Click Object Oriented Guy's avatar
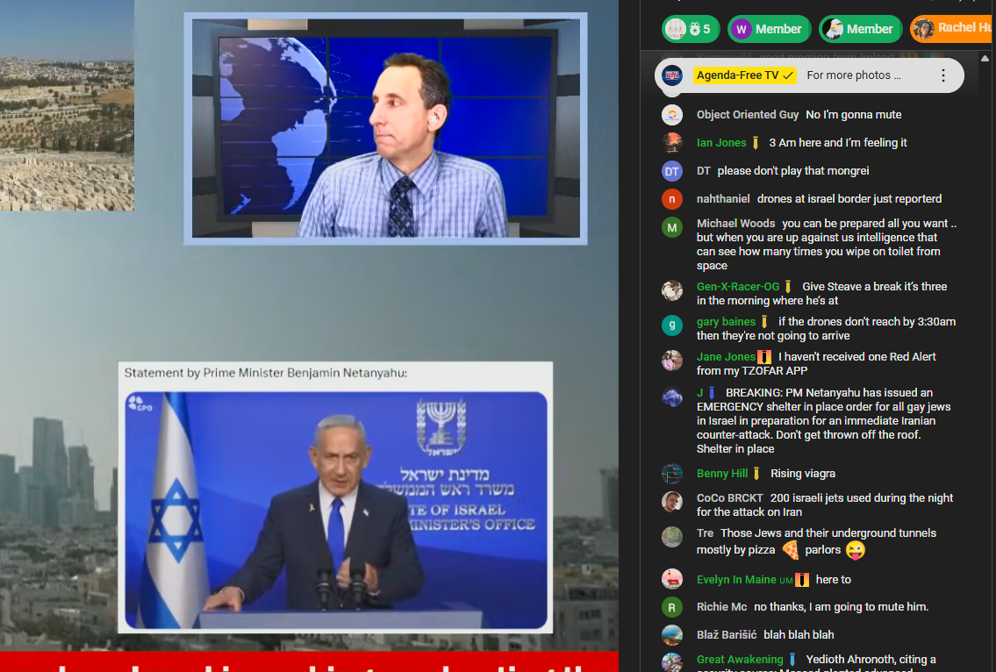The width and height of the screenshot is (996, 672). [x=672, y=114]
